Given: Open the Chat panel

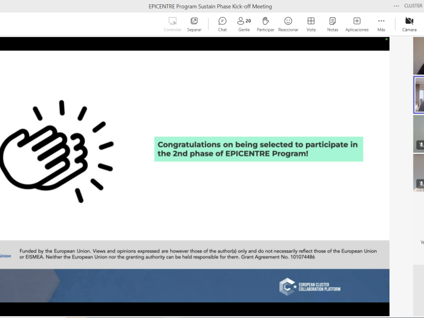Looking at the screenshot, I should click(222, 24).
